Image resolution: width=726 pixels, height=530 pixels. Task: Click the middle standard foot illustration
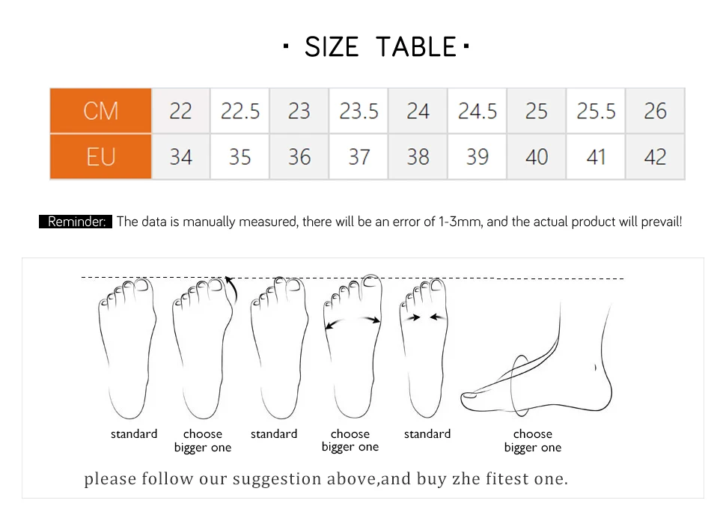(x=279, y=348)
